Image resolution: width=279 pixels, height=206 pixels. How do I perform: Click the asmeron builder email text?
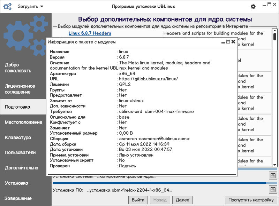[x=154, y=139]
